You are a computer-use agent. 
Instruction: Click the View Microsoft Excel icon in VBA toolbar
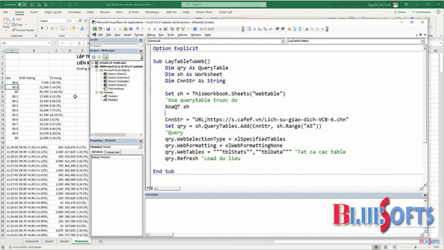click(x=95, y=29)
